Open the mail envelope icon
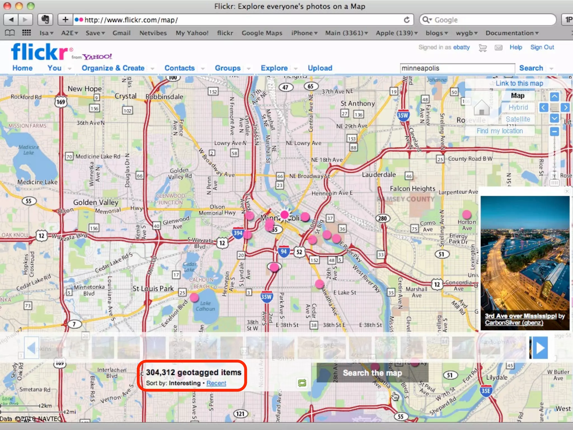 pos(498,48)
